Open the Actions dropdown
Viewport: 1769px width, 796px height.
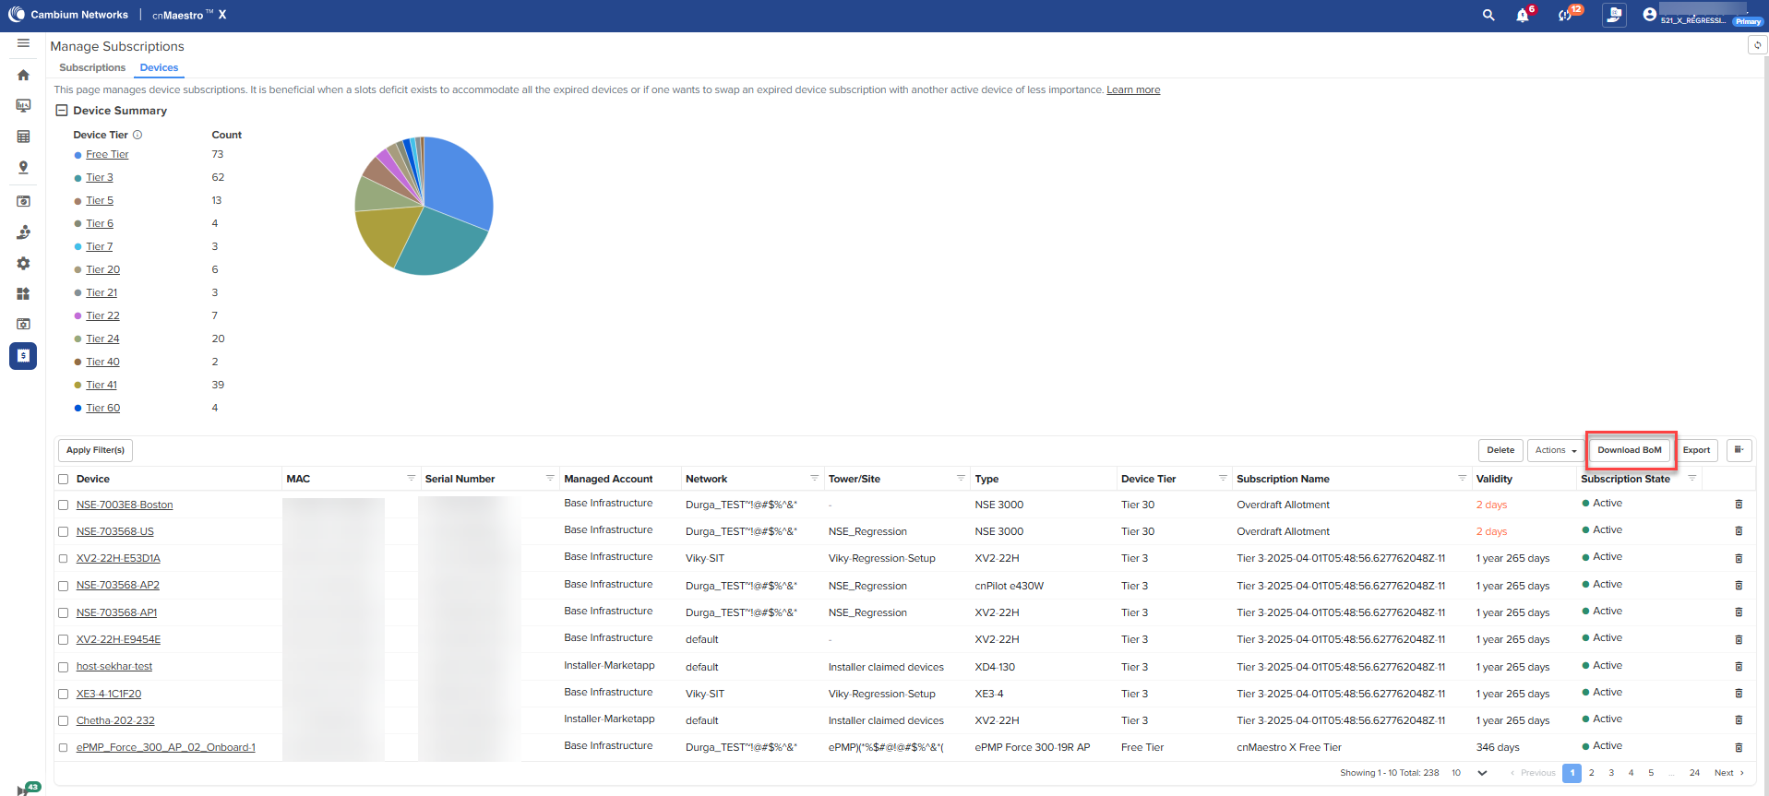point(1555,450)
